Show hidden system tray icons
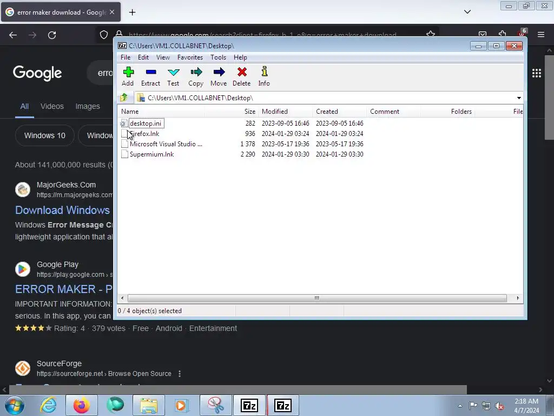This screenshot has width=554, height=416. point(460,406)
